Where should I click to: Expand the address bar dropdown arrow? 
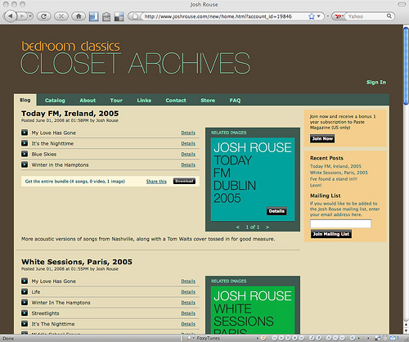point(318,16)
